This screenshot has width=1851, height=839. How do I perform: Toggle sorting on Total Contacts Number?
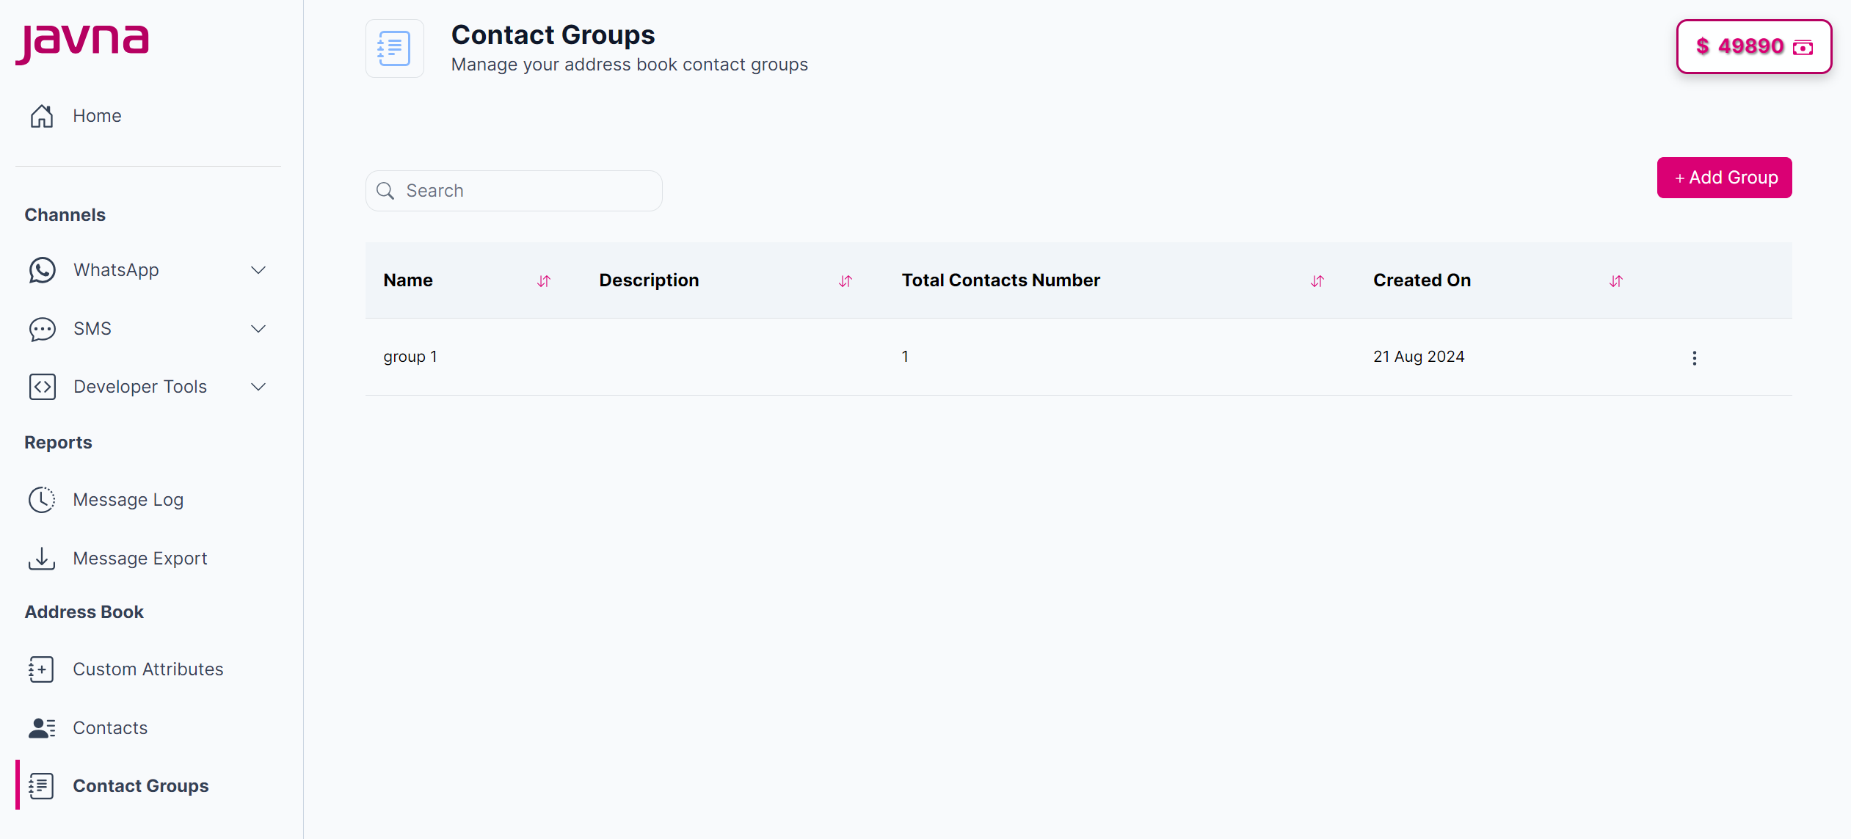pyautogui.click(x=1317, y=280)
